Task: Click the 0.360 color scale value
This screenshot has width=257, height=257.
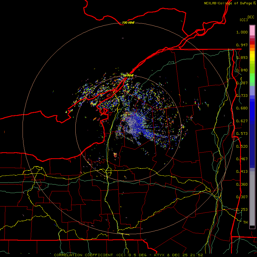Action: [x=242, y=184]
